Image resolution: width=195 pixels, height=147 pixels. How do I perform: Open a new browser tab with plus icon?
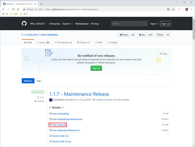tap(41, 4)
